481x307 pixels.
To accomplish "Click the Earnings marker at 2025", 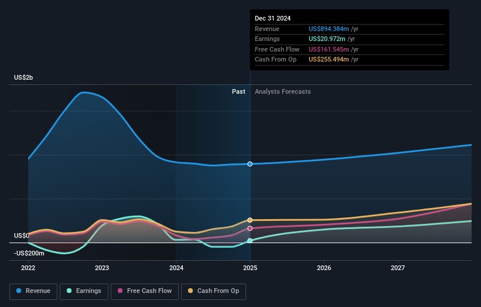I will (x=250, y=241).
